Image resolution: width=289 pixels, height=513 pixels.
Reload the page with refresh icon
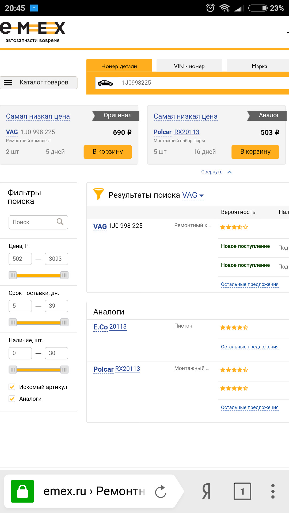pos(161,491)
